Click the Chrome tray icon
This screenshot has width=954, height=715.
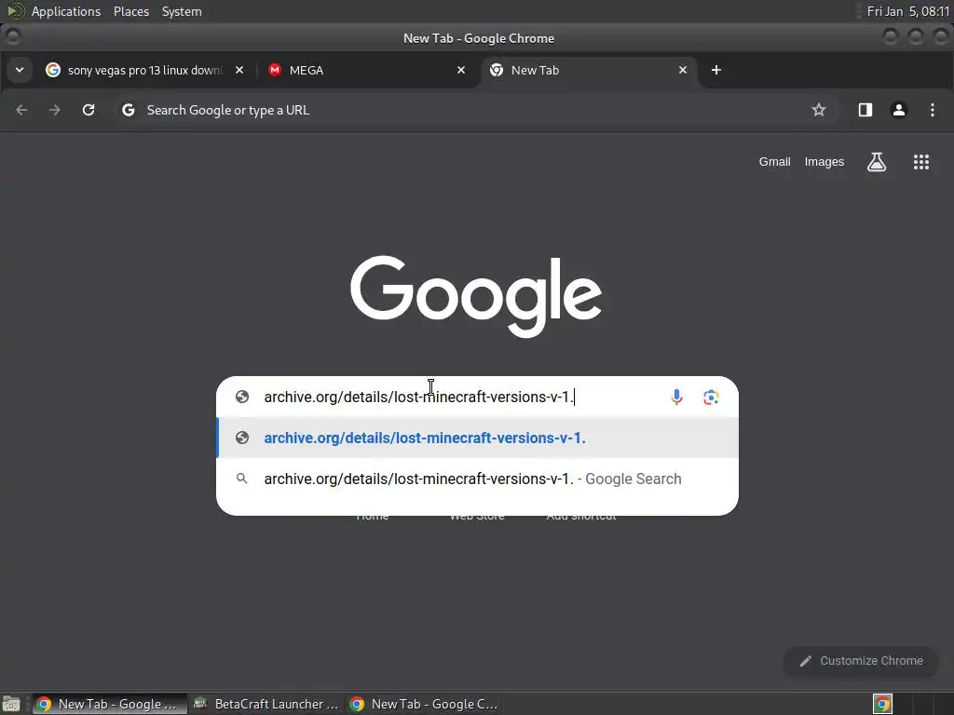tap(882, 704)
